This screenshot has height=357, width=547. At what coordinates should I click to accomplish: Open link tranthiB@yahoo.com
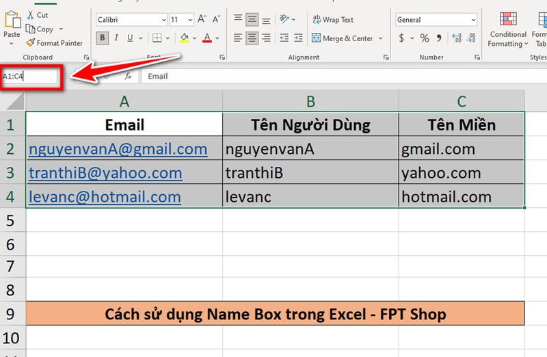(105, 173)
